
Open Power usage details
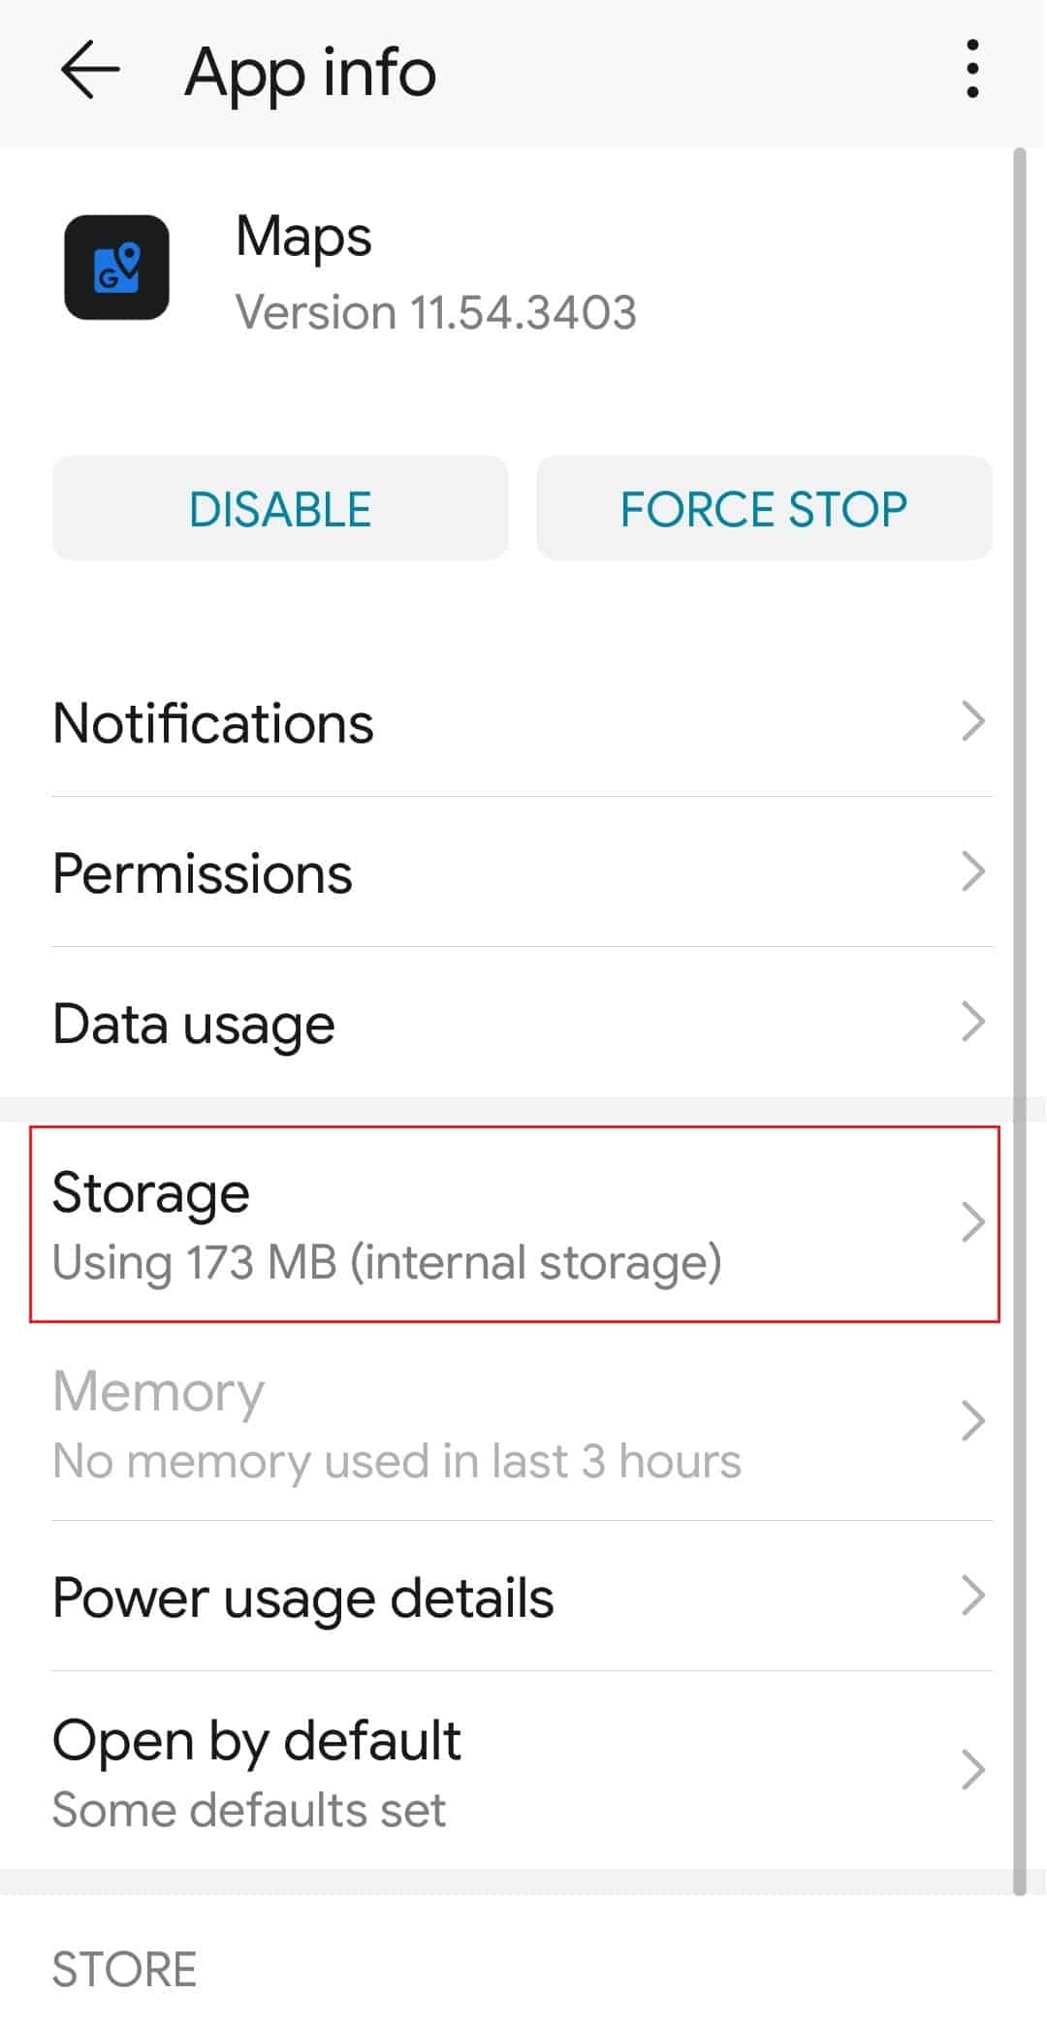(x=523, y=1597)
